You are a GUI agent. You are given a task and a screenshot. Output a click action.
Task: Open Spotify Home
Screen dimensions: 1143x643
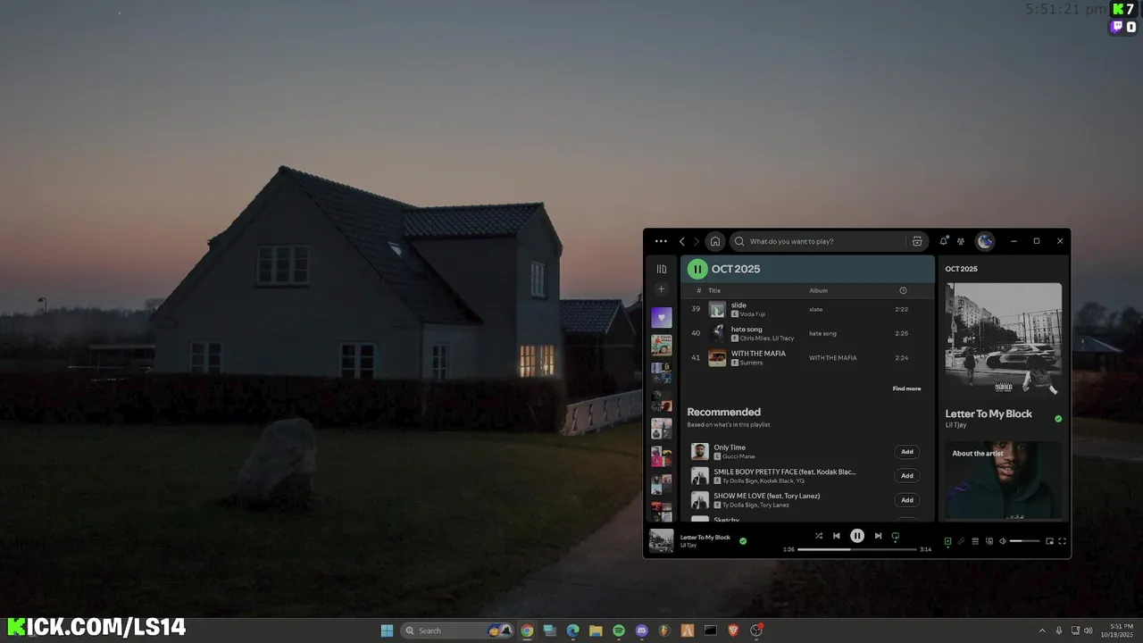(714, 241)
